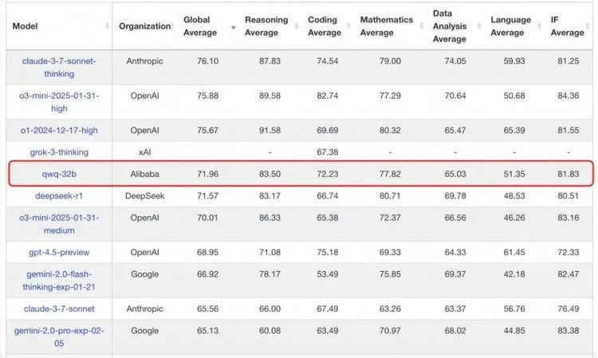Toggle Global Average sort arrow
Screen dimensions: 598x358
pos(233,27)
